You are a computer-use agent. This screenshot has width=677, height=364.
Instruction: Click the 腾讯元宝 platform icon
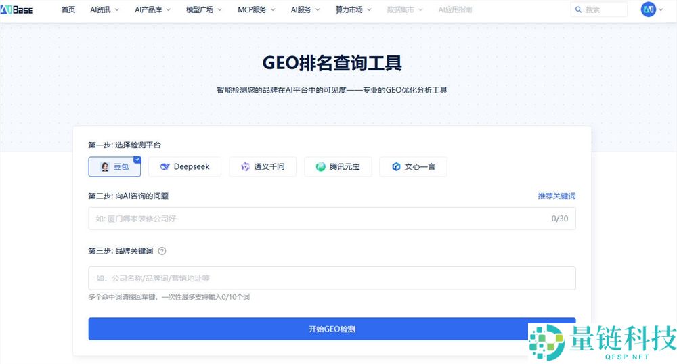pyautogui.click(x=320, y=166)
